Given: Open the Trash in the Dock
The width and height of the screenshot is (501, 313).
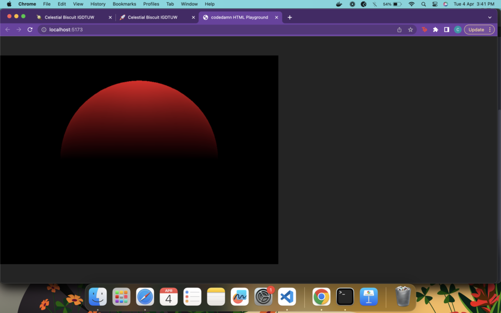Looking at the screenshot, I should tap(403, 296).
